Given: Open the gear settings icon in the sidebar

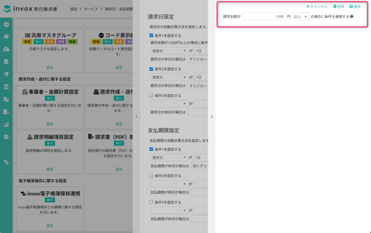Looking at the screenshot, I should click(x=6, y=137).
